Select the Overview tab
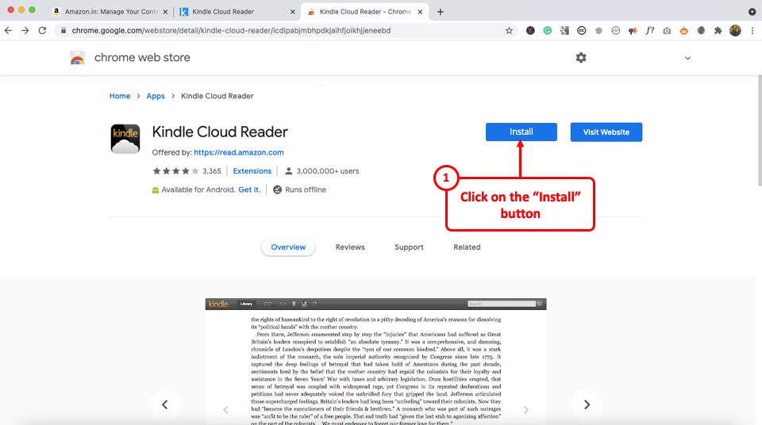762x425 pixels. 288,247
